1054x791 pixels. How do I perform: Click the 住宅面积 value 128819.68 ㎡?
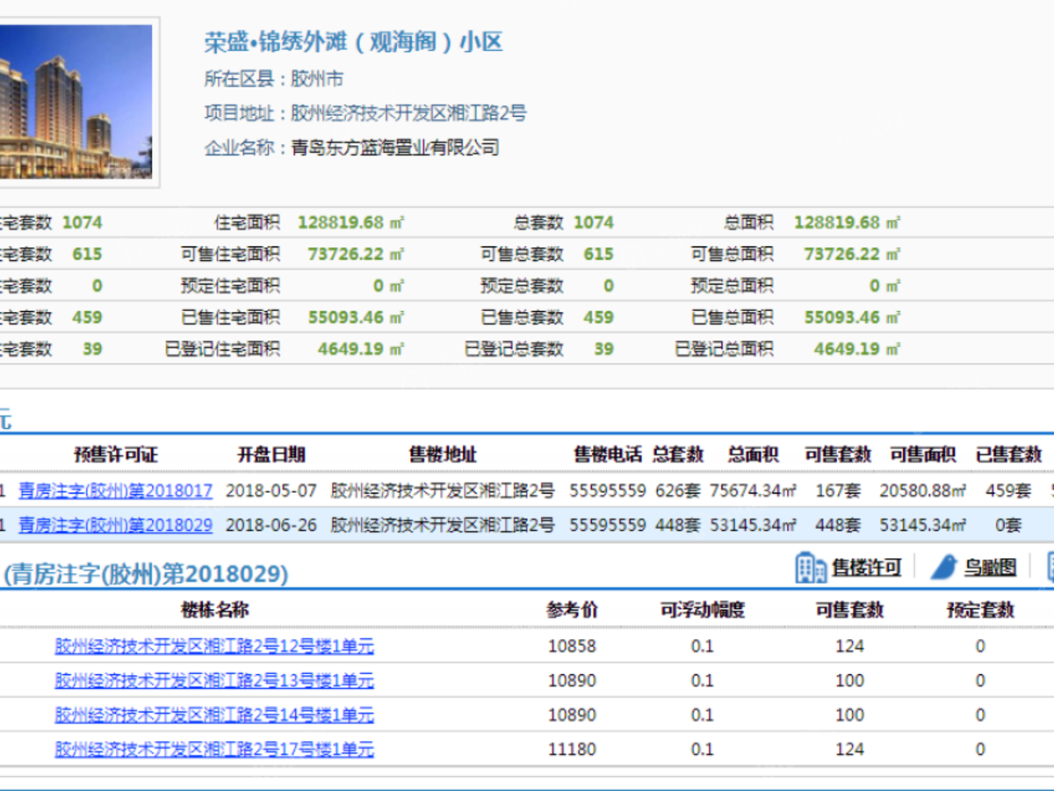pyautogui.click(x=350, y=222)
